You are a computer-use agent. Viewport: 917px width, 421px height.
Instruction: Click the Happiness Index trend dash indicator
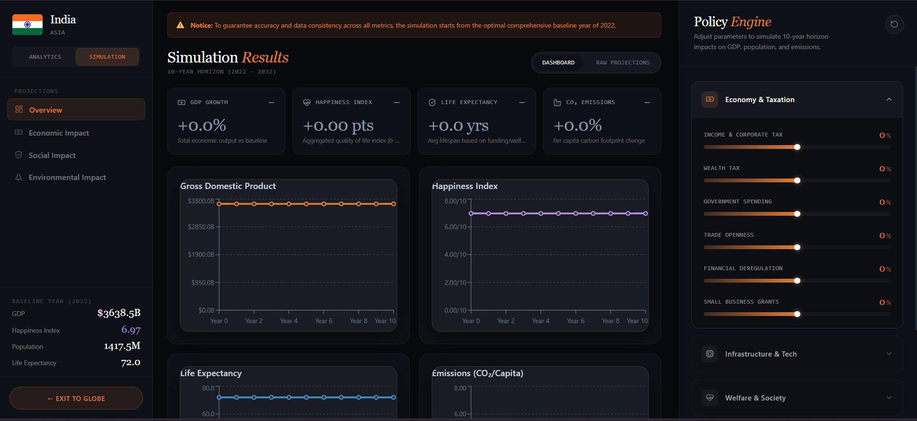[x=397, y=102]
